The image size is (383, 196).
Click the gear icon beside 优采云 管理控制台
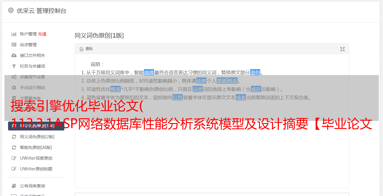coord(11,10)
